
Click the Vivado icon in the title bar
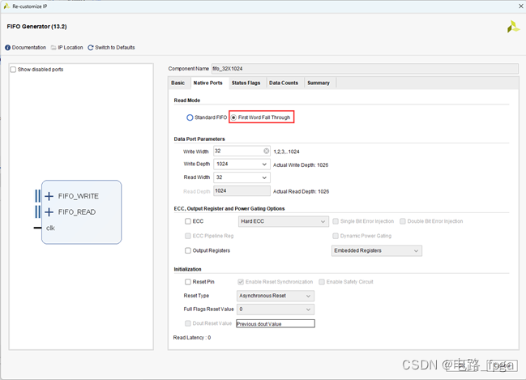(6, 6)
